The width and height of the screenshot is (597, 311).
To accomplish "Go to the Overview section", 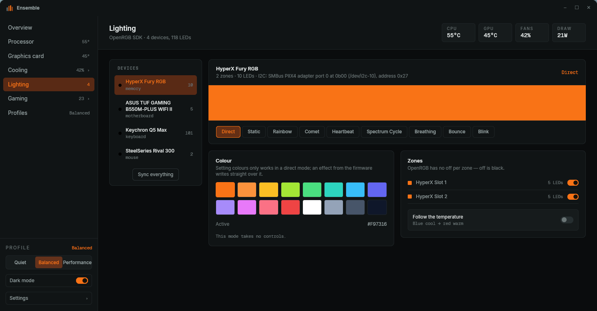I will pos(49,28).
